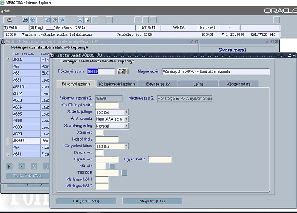Click the (1) FA101 status field

point(16,27)
